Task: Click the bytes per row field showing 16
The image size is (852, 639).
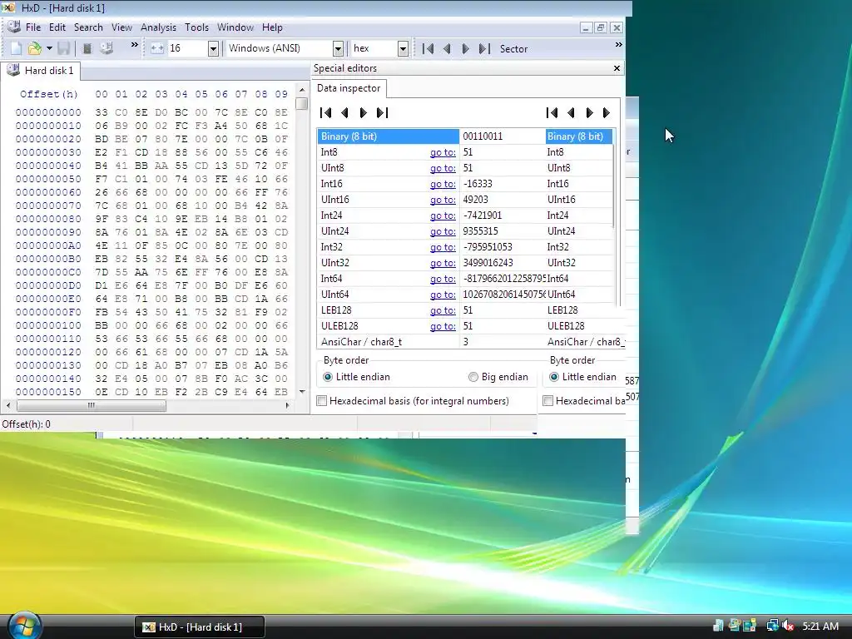Action: point(187,48)
